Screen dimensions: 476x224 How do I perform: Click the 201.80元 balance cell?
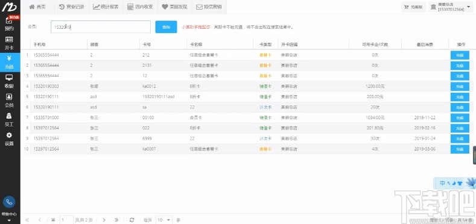(375, 128)
